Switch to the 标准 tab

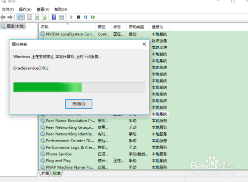[x=57, y=174]
